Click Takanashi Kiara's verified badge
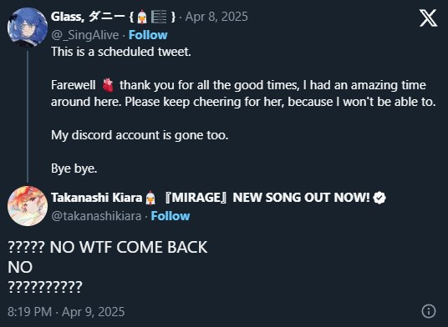Screen dimensions: 448x327 [x=379, y=198]
